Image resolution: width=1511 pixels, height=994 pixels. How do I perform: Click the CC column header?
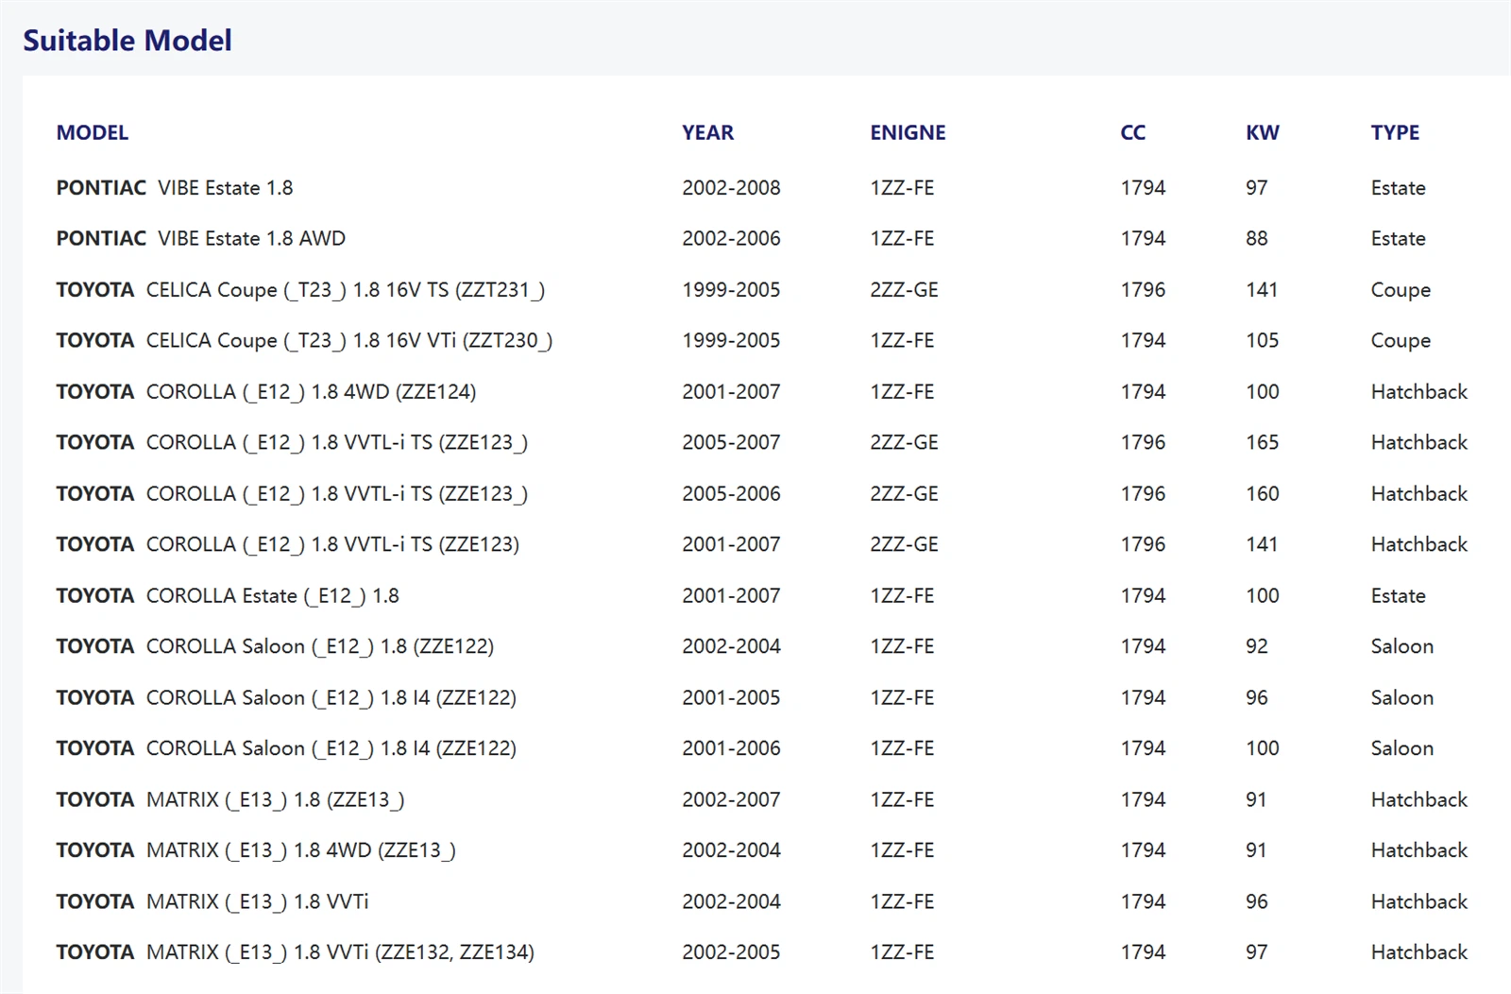tap(1133, 132)
